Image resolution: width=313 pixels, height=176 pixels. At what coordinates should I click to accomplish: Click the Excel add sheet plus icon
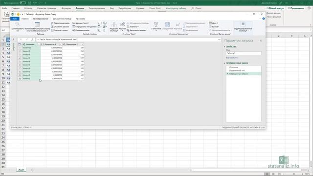tap(33, 170)
